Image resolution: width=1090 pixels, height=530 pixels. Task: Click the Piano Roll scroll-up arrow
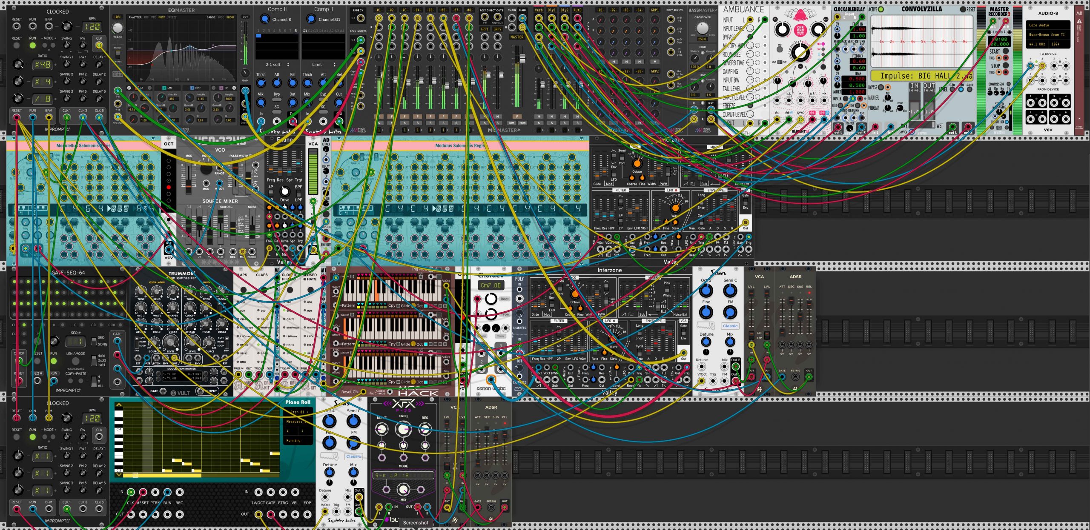119,405
